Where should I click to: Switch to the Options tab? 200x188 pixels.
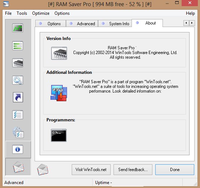pos(50,23)
